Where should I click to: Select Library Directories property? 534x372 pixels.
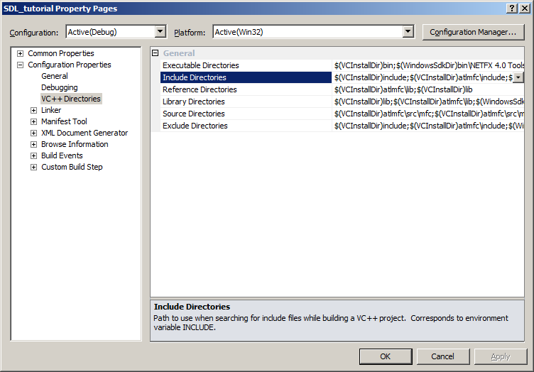point(246,102)
